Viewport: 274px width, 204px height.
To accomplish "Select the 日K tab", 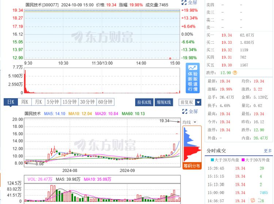I will (11, 102).
